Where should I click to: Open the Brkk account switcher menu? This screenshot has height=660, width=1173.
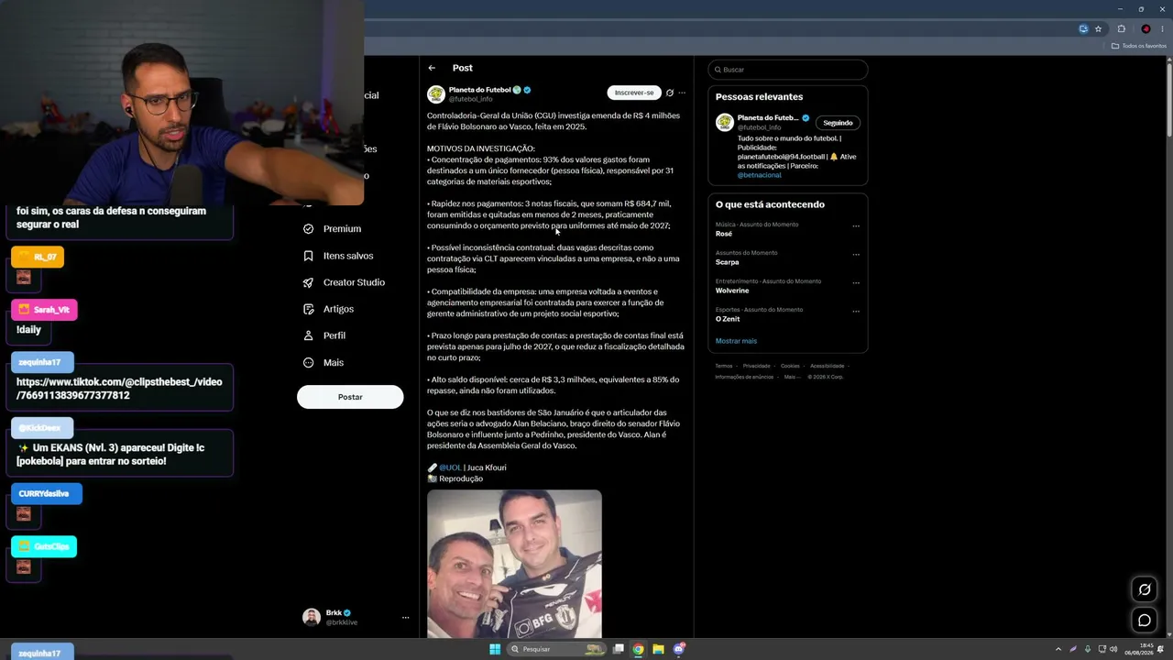pos(405,618)
